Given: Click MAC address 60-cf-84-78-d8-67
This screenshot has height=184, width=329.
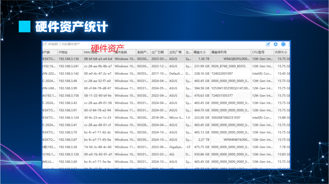Looking at the screenshot, I should (98, 88).
